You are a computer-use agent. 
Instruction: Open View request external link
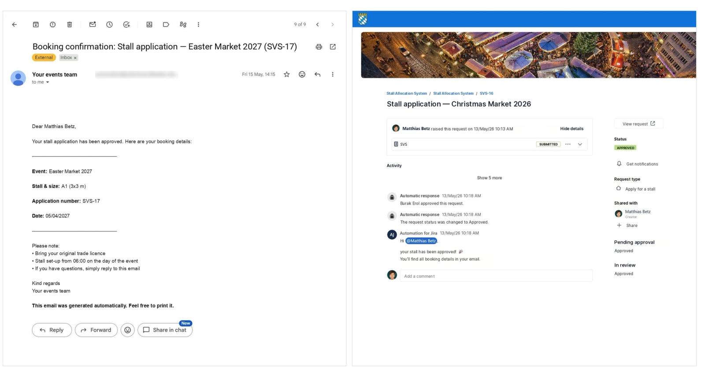click(x=638, y=124)
